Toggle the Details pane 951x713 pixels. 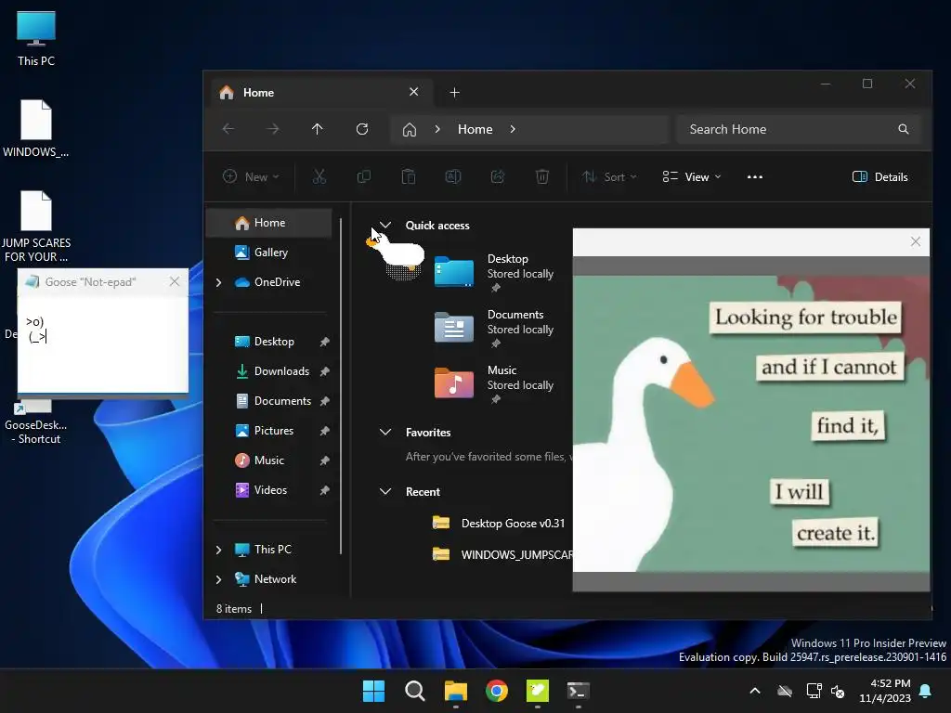point(880,176)
